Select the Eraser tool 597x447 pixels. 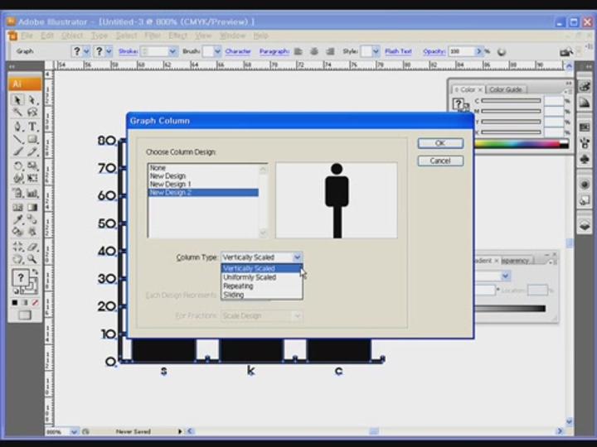32,247
